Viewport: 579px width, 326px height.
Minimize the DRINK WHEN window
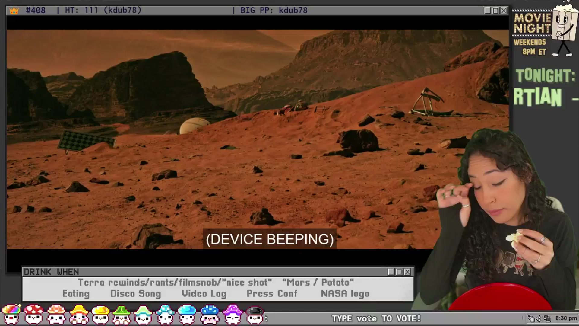point(391,272)
